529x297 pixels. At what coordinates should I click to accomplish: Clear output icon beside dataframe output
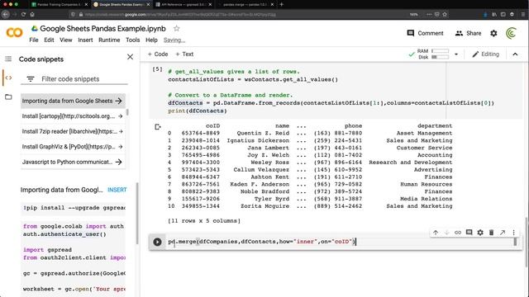point(158,127)
